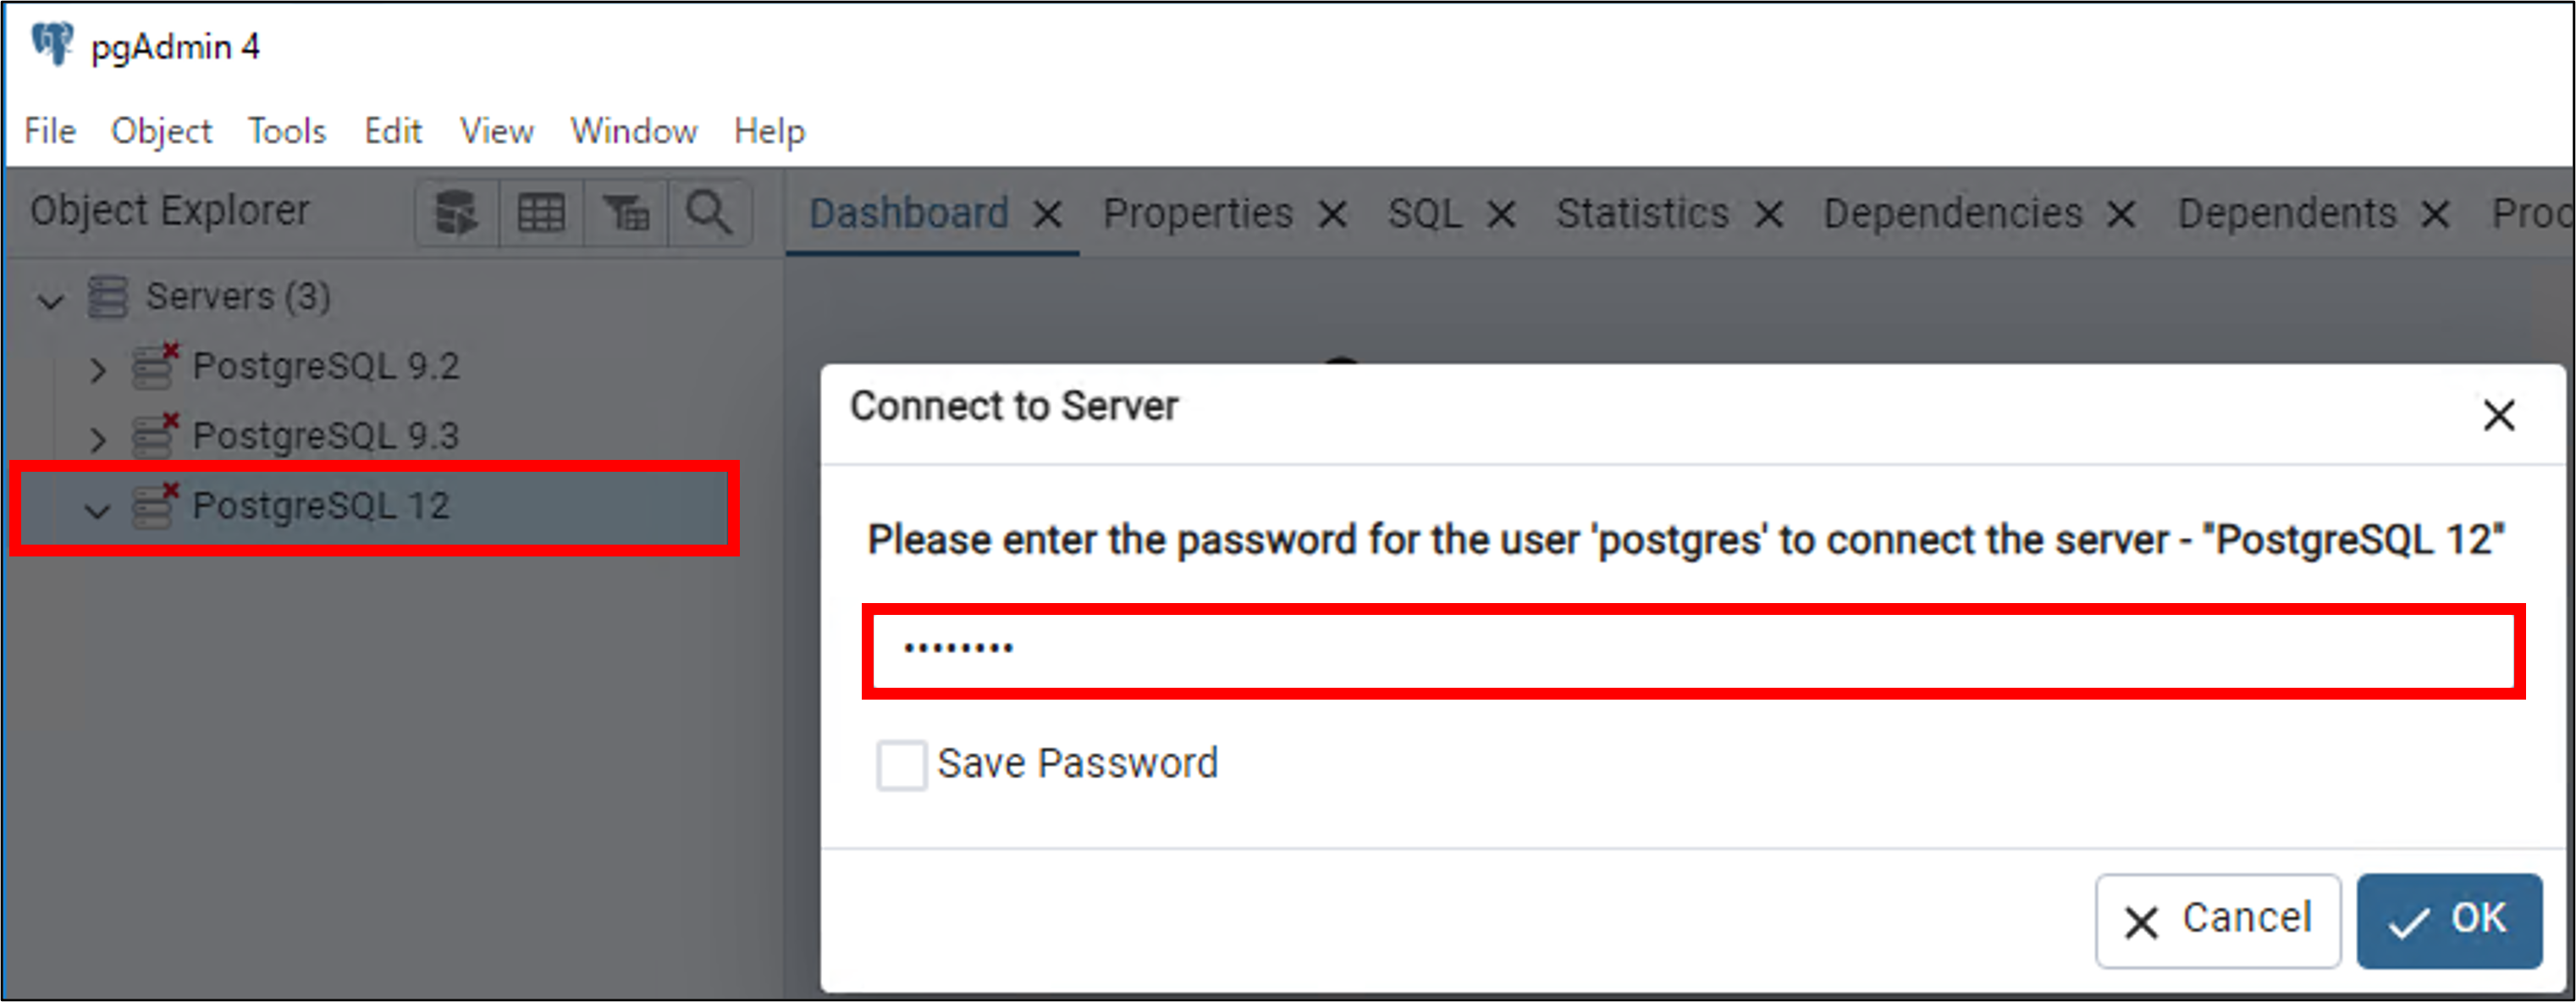Open the View Data table icon
Screen dimensions: 2576x1002
click(x=541, y=213)
